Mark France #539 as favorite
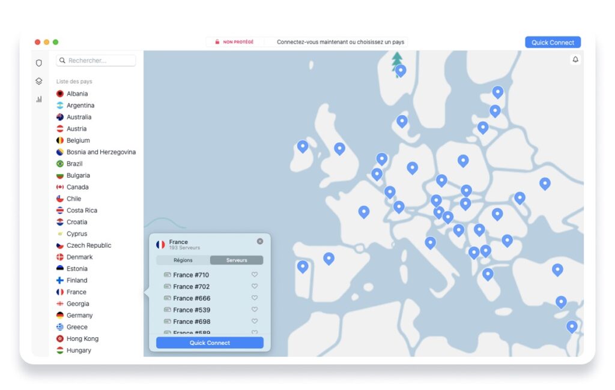This screenshot has height=390, width=615. pos(254,310)
